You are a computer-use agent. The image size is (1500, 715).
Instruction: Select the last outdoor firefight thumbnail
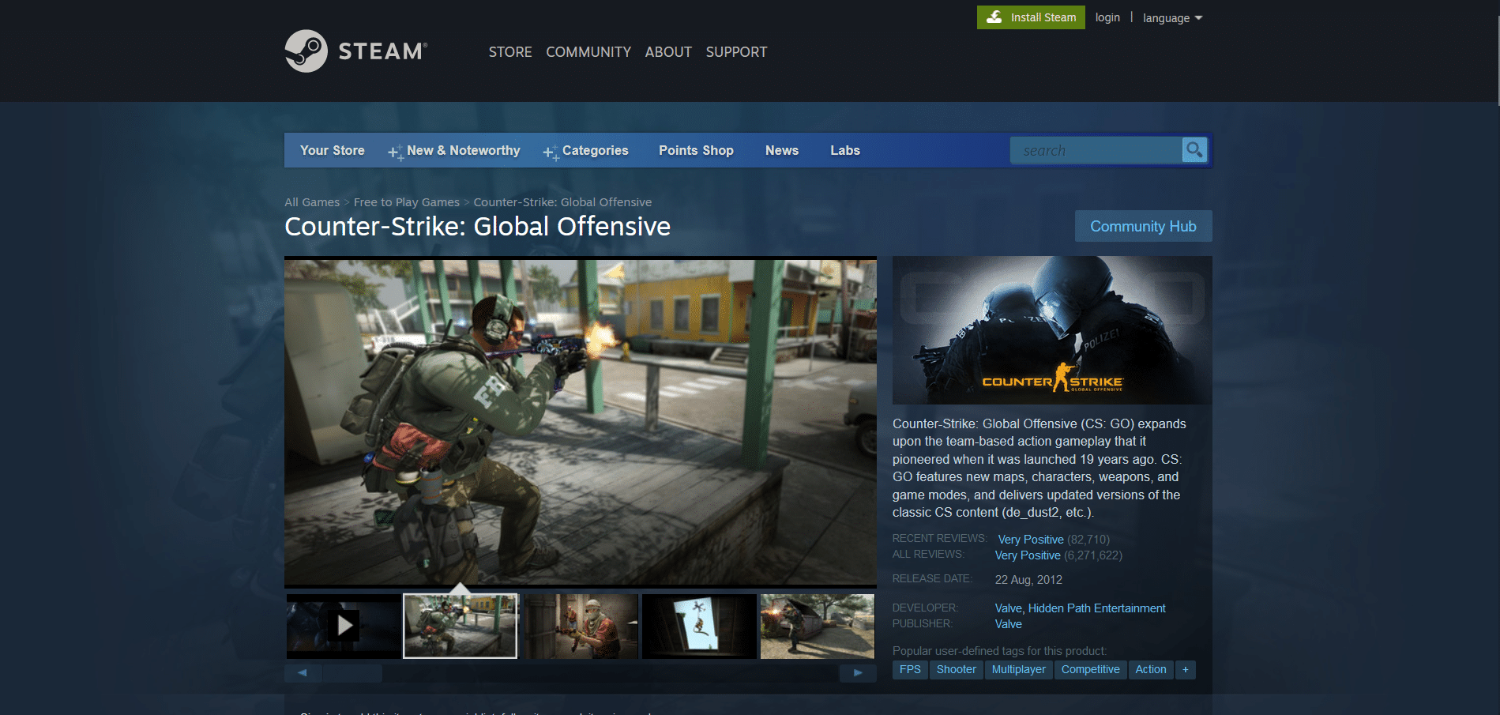[818, 626]
